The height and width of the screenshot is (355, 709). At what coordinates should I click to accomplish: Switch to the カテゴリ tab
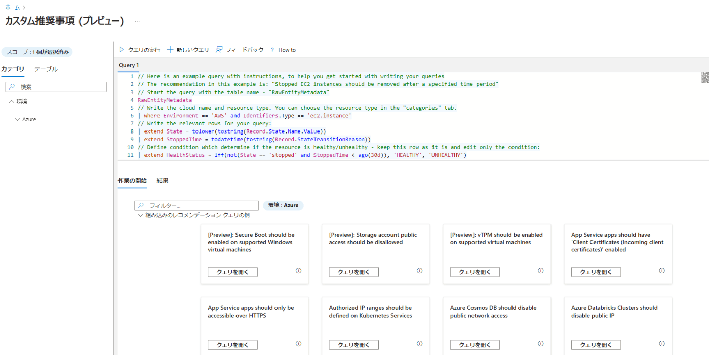pos(13,69)
